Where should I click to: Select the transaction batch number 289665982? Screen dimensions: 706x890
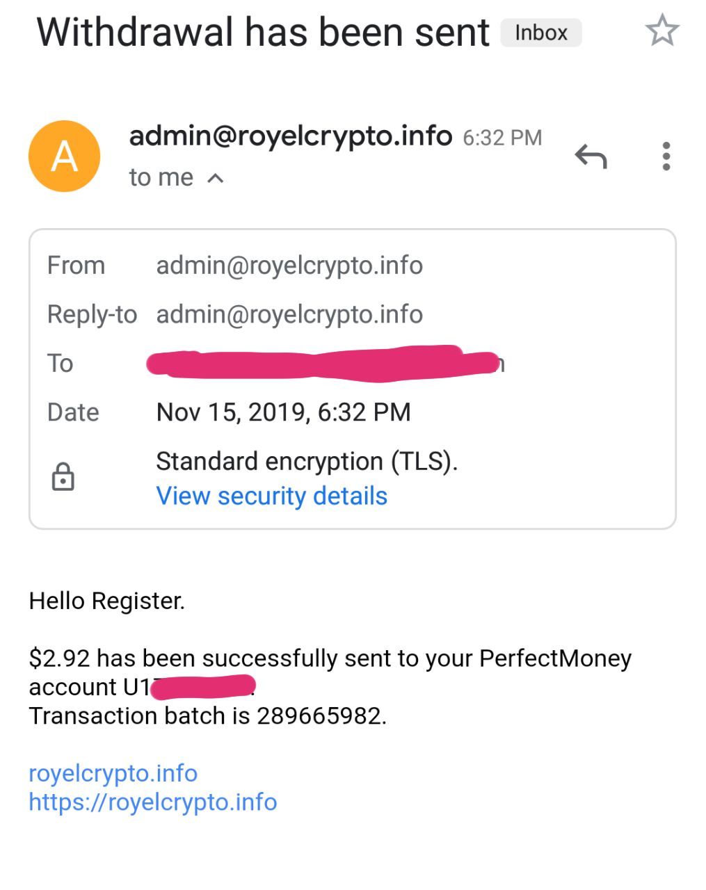(320, 715)
